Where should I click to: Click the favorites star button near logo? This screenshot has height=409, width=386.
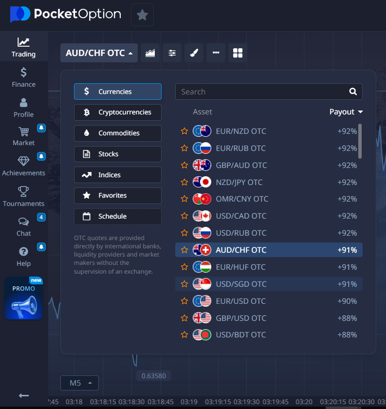tap(143, 15)
